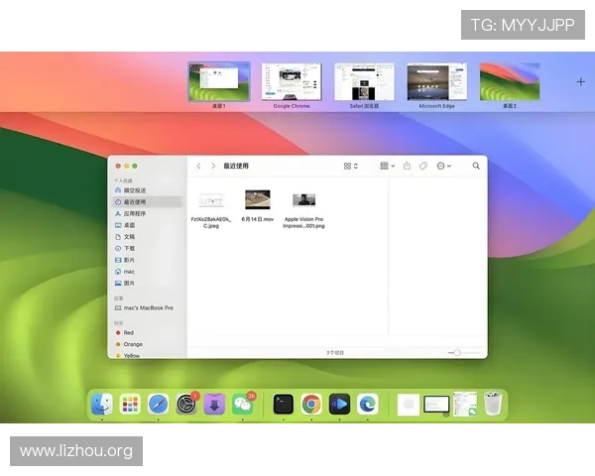The width and height of the screenshot is (595, 476).
Task: Click the Tags icon in Finder toolbar
Action: pyautogui.click(x=423, y=166)
